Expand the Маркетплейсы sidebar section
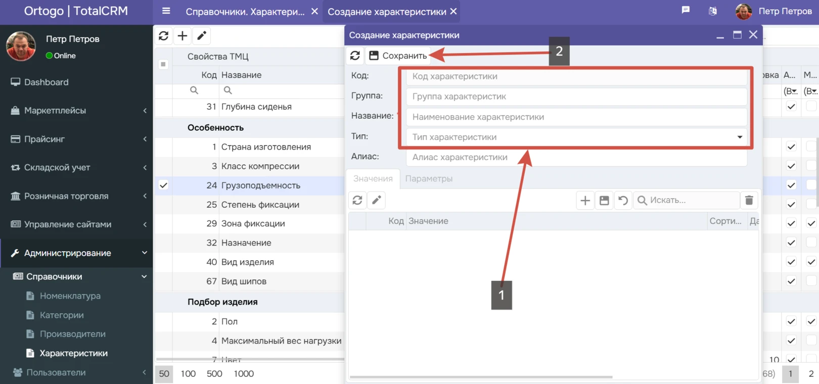The width and height of the screenshot is (819, 384). pyautogui.click(x=76, y=110)
